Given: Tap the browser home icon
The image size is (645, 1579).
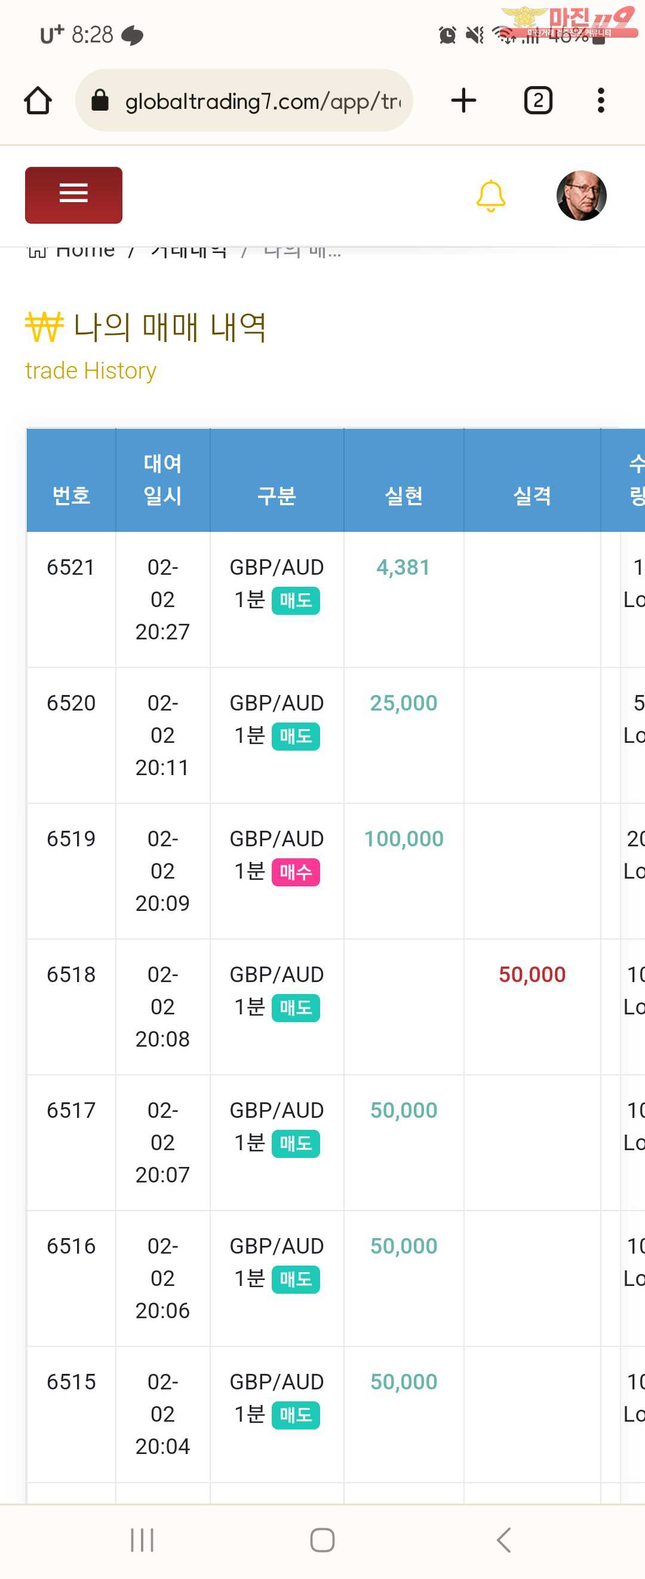Looking at the screenshot, I should tap(38, 100).
